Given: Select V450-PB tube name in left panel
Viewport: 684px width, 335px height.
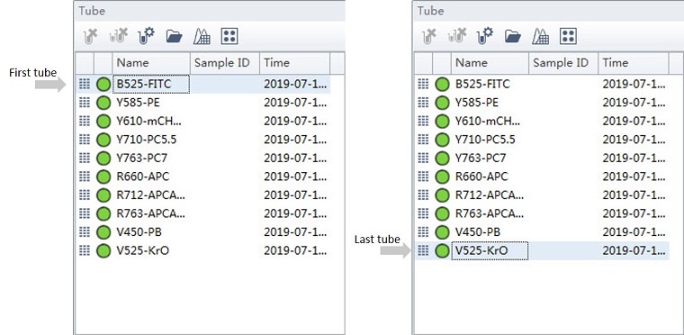Looking at the screenshot, I should coord(139,232).
